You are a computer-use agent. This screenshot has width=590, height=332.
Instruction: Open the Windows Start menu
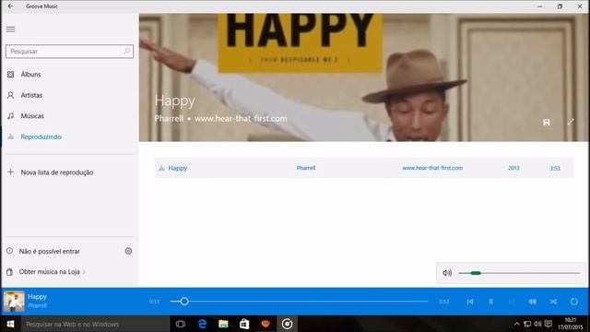click(10, 324)
